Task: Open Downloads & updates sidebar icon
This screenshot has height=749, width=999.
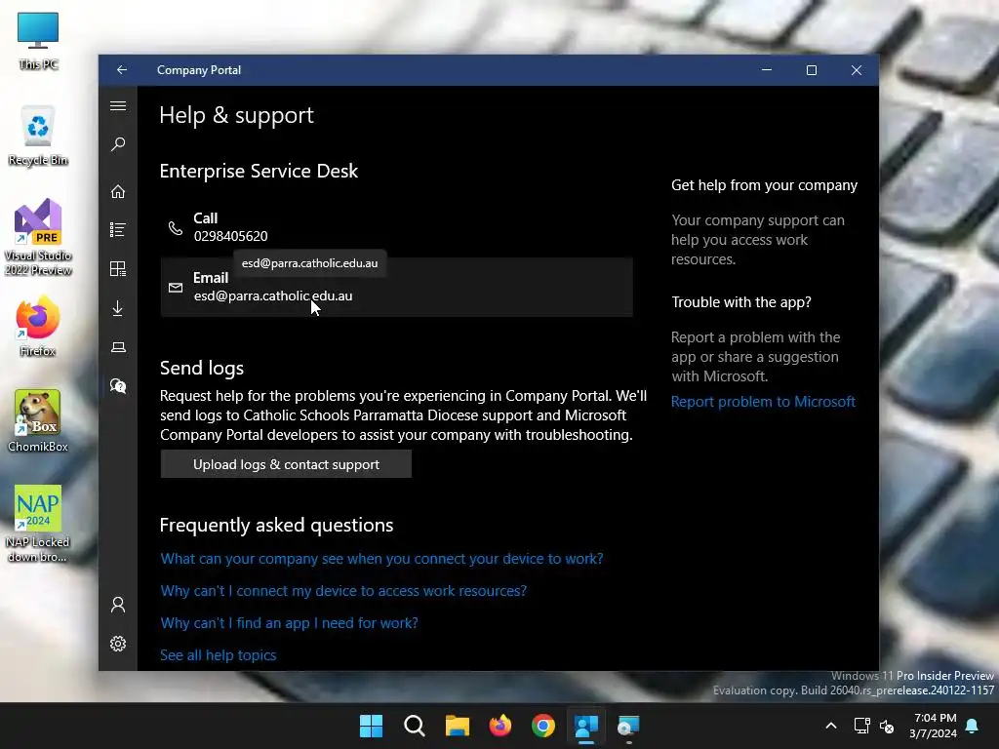Action: (x=118, y=308)
